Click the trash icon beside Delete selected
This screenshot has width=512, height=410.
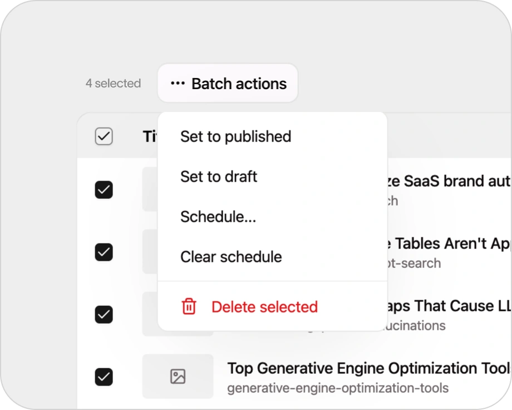point(189,307)
